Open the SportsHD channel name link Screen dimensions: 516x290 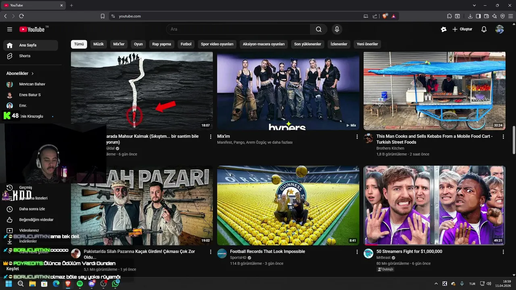(238, 258)
